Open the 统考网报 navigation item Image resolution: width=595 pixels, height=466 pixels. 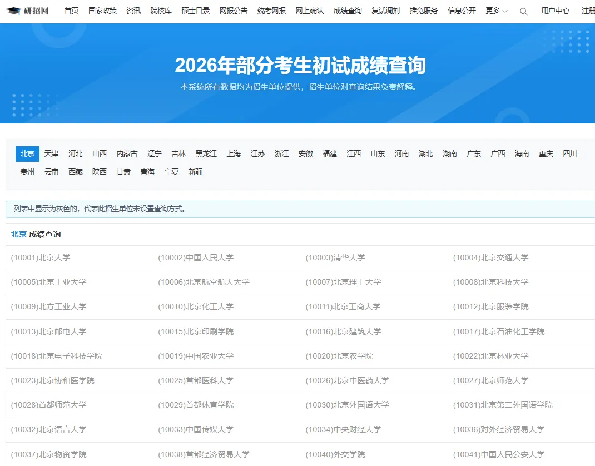271,11
